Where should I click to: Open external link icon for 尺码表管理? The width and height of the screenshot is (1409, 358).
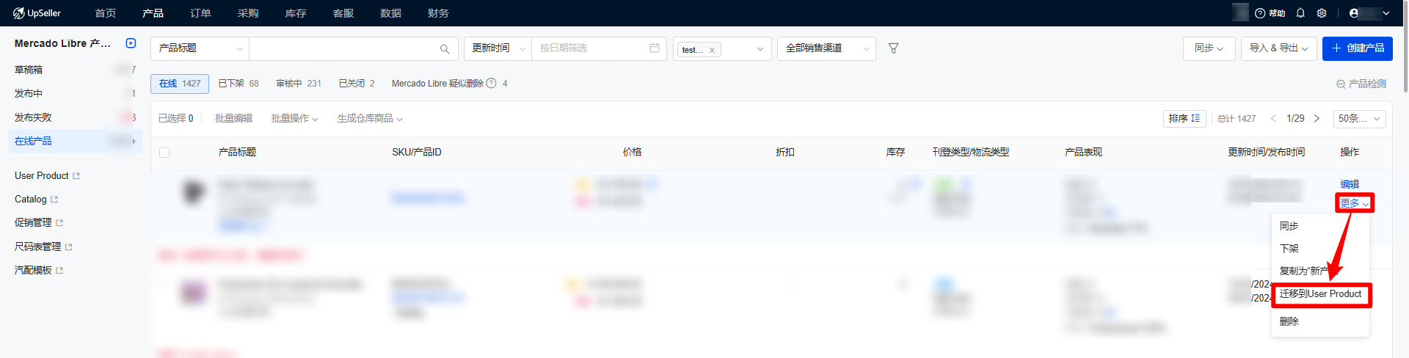[69, 247]
